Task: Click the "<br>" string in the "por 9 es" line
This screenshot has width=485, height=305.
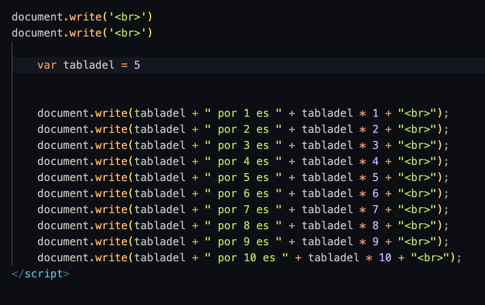Action: pos(417,242)
